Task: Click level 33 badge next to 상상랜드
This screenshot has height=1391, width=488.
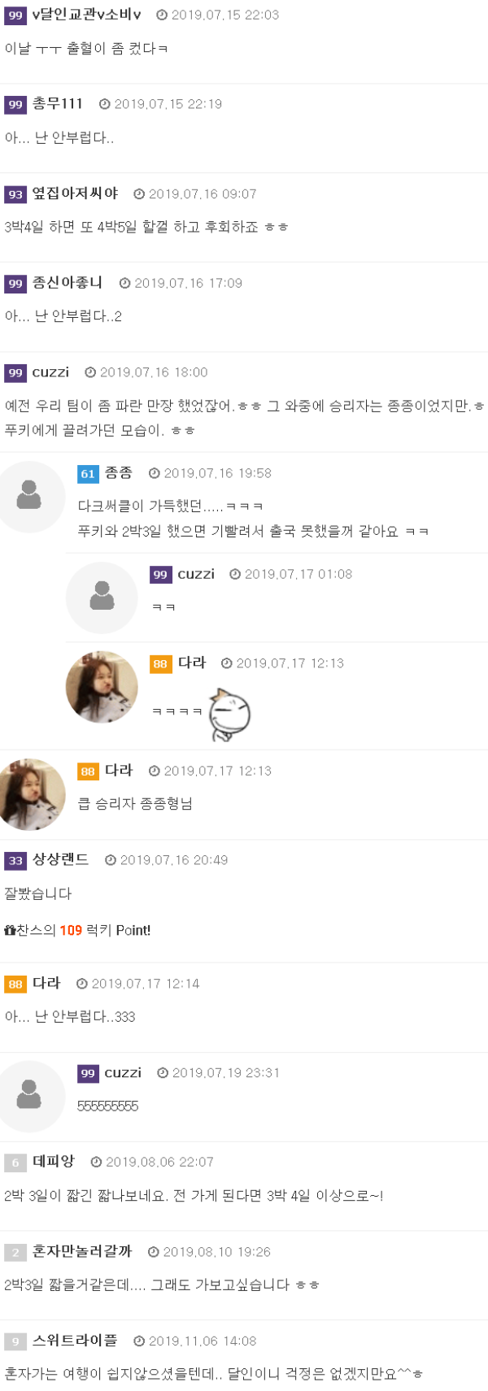Action: [x=15, y=861]
